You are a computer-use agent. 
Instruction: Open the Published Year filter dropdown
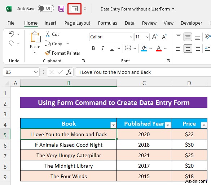click(x=168, y=125)
